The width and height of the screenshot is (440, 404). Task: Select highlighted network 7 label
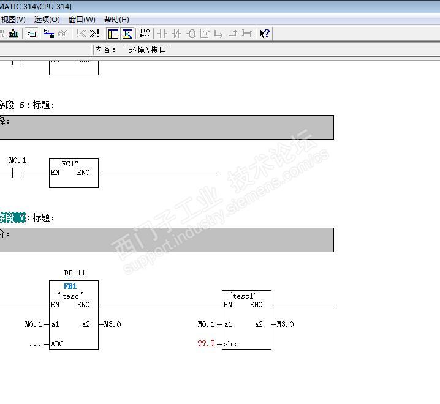point(13,217)
